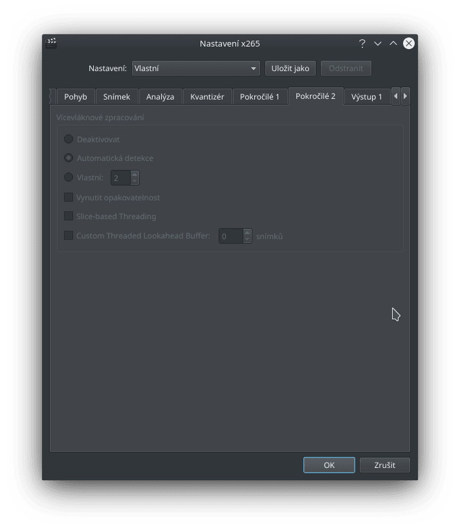The width and height of the screenshot is (460, 530).
Task: Decrease the Vlastní thread count
Action: pos(135,181)
